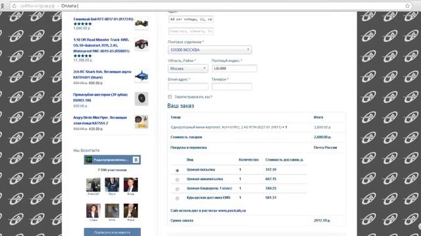Click the address field '40 лет победы'
Viewport: 421px width, 236px height.
click(x=191, y=19)
